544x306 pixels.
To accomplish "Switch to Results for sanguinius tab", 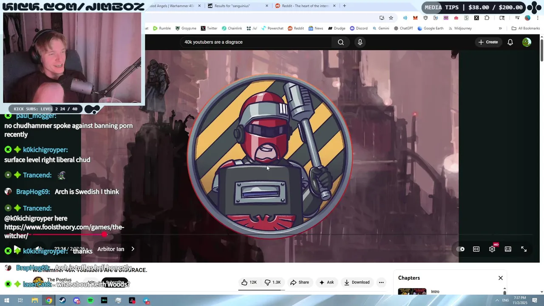I will pos(237,6).
